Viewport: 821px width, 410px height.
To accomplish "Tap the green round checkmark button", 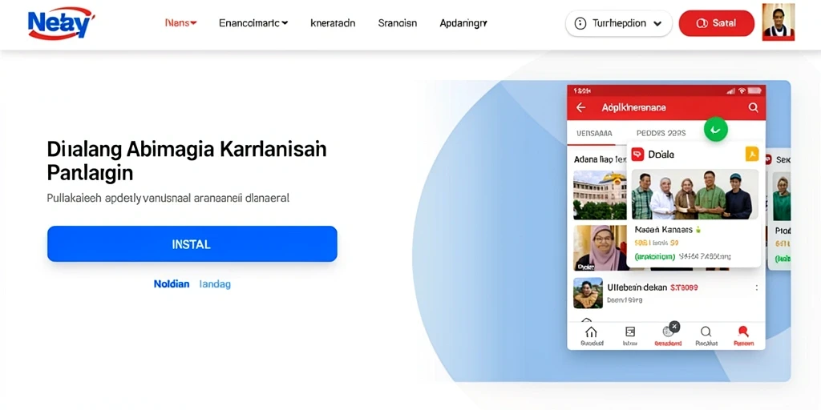I will [x=716, y=129].
